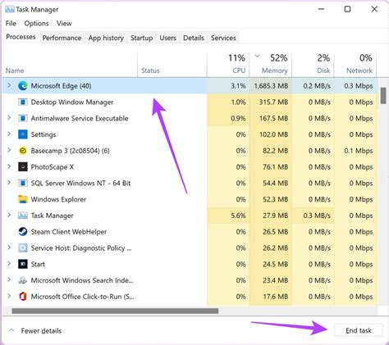Click the Windows Explorer folder icon
389x345 pixels.
coord(23,199)
